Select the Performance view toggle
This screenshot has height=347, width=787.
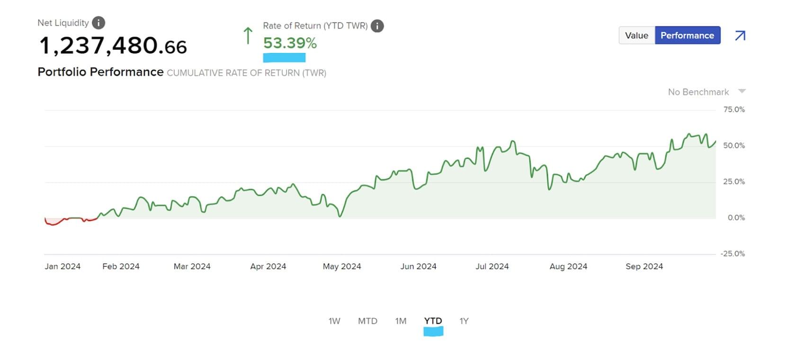coord(687,35)
